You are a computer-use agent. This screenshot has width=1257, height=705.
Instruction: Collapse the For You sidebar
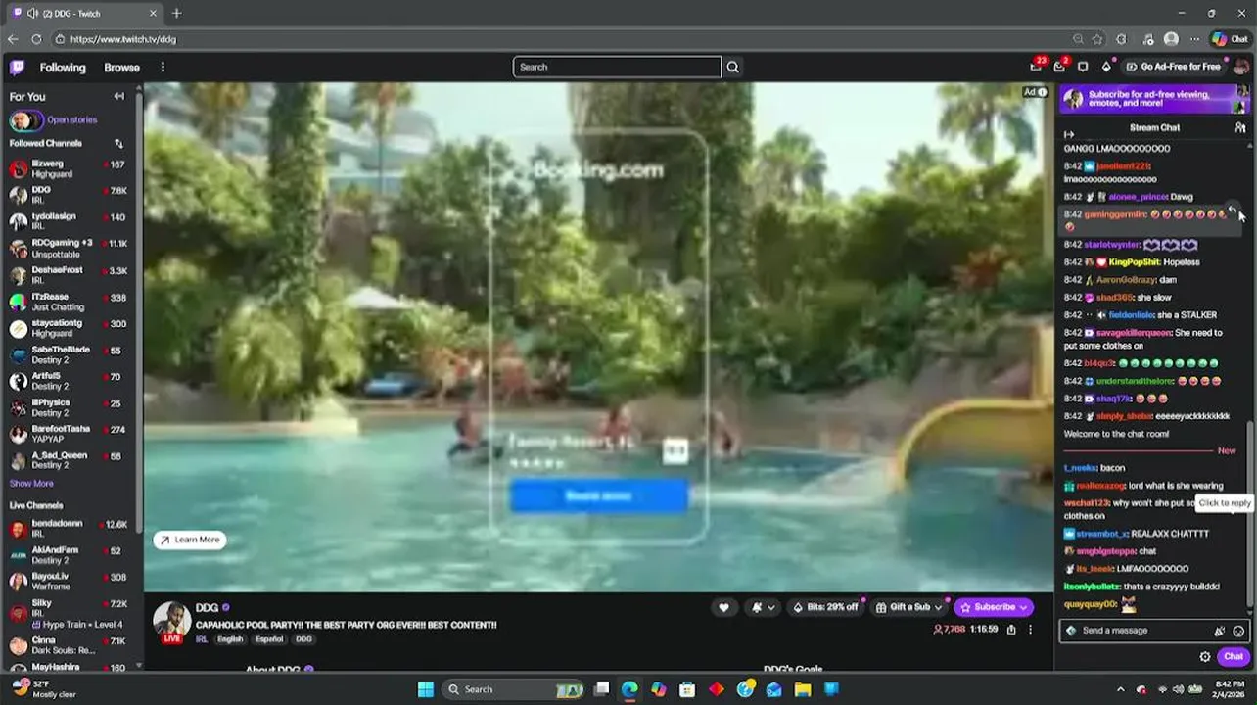tap(118, 96)
